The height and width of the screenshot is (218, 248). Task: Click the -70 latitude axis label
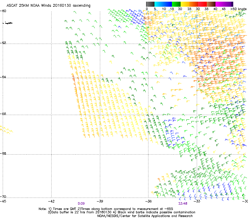[3, 197]
